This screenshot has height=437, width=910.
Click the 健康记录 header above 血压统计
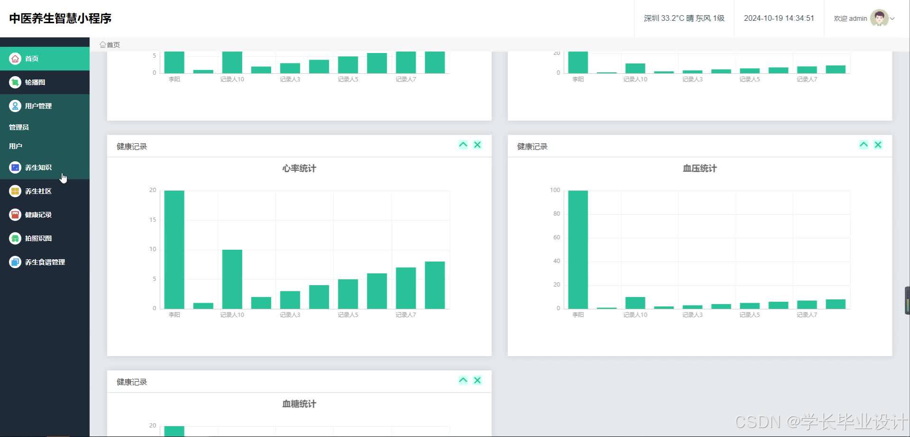pos(532,147)
